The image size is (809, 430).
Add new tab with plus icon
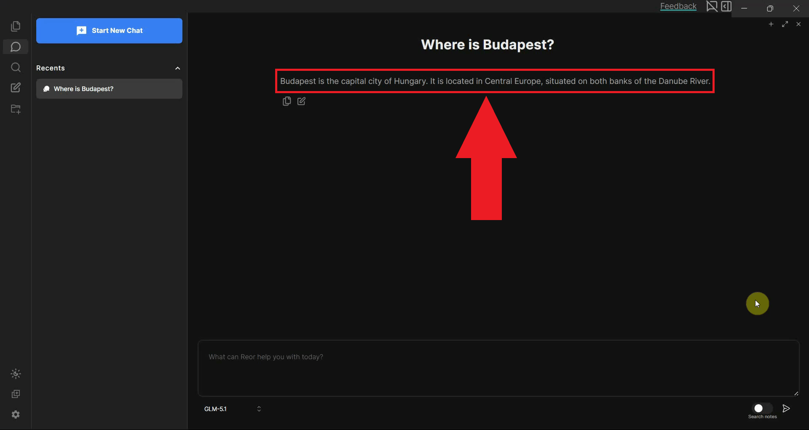771,24
